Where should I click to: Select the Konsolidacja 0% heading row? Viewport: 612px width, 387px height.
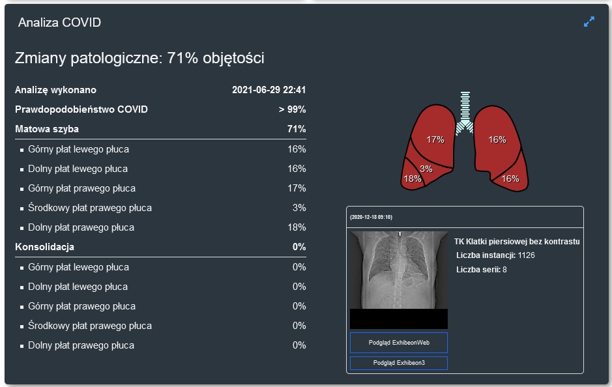coord(160,247)
